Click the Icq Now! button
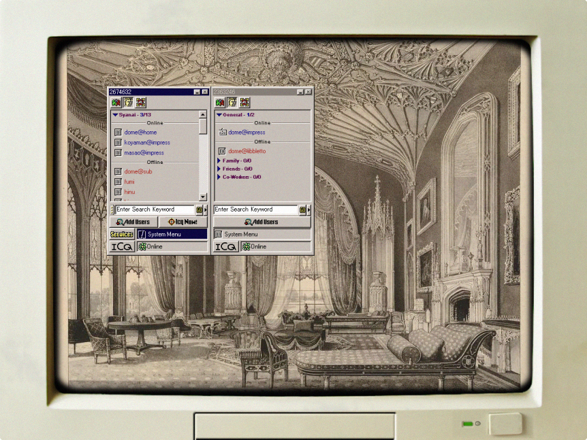 tap(183, 222)
